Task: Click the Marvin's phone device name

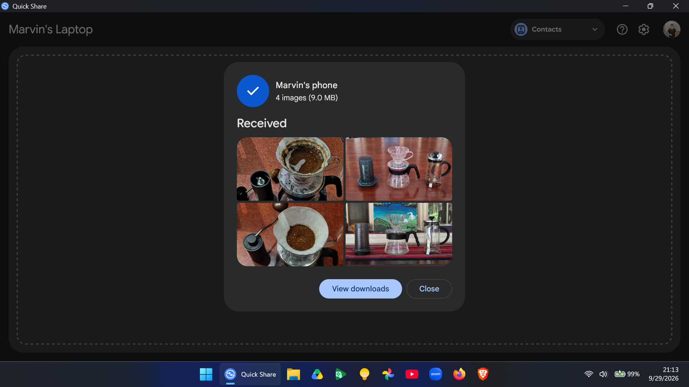Action: 307,85
